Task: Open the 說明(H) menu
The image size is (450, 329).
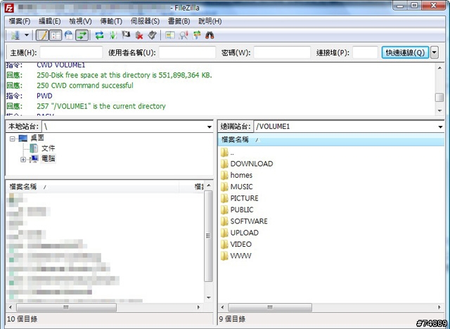Action: (210, 21)
